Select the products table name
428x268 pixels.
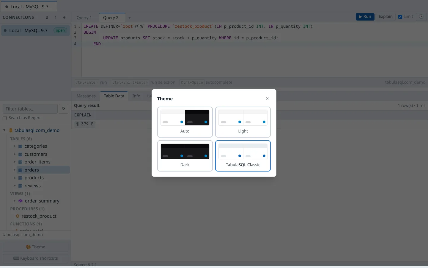click(x=34, y=178)
